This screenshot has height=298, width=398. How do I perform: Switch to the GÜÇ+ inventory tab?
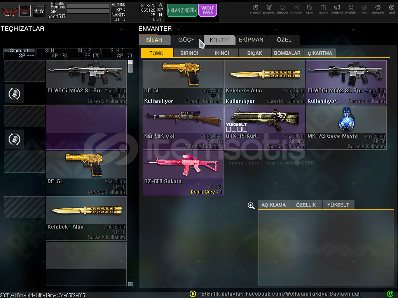click(x=187, y=40)
